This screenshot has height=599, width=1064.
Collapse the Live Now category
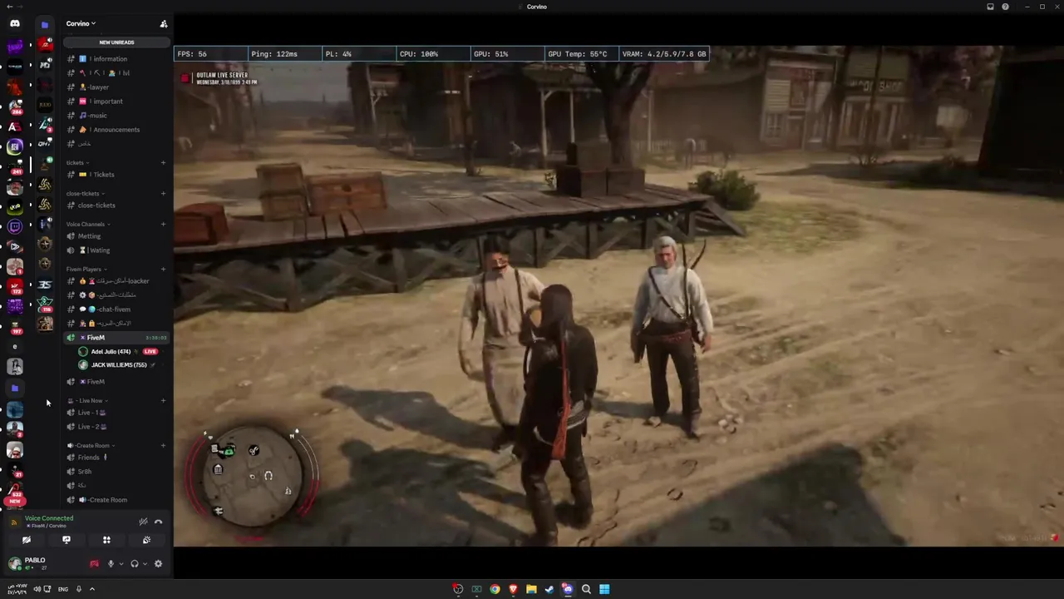point(87,401)
